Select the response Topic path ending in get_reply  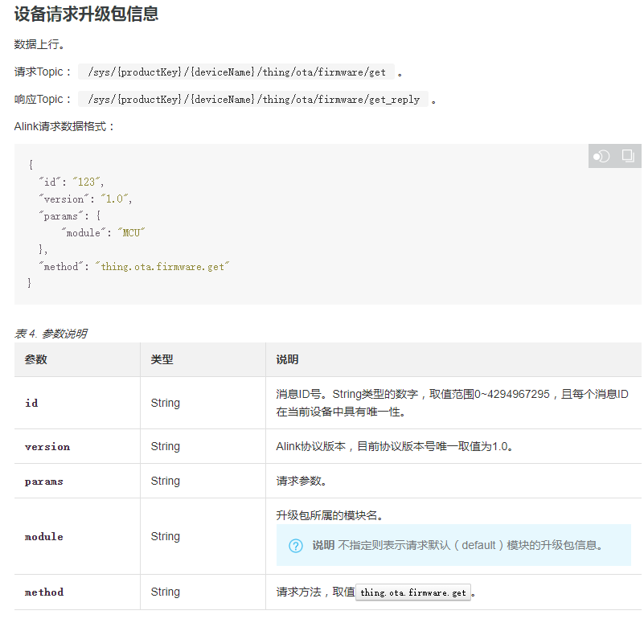pyautogui.click(x=253, y=100)
